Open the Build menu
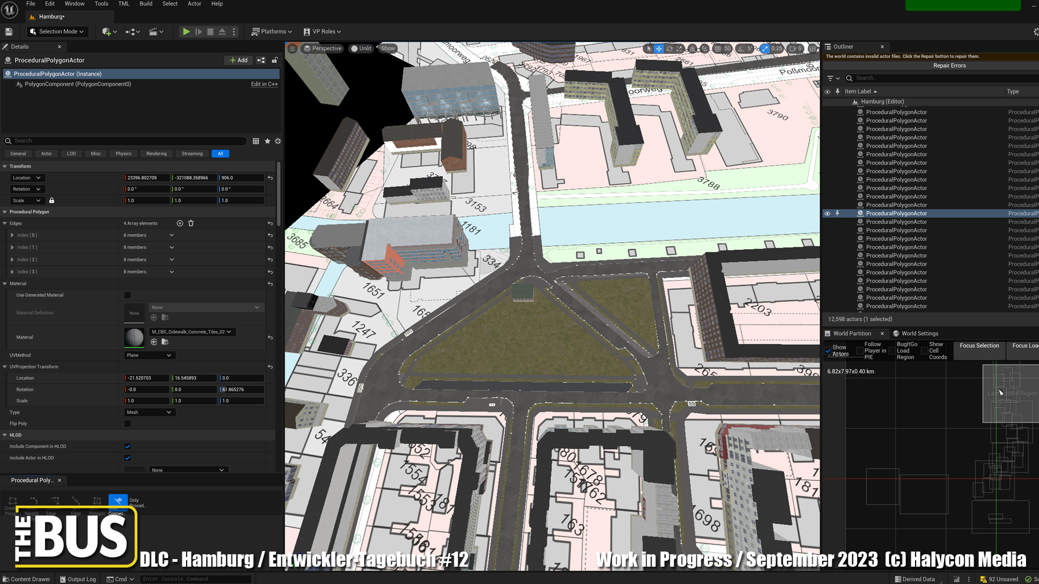Viewport: 1039px width, 584px height. 146,4
